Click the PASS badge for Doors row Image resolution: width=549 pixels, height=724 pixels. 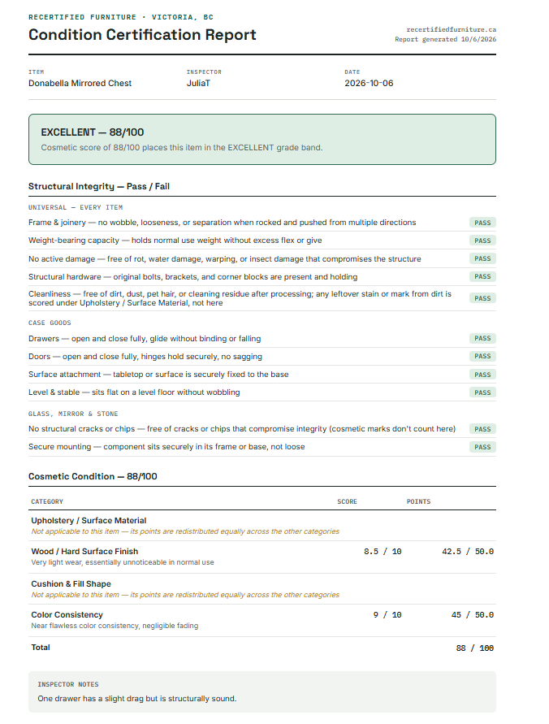tap(482, 357)
